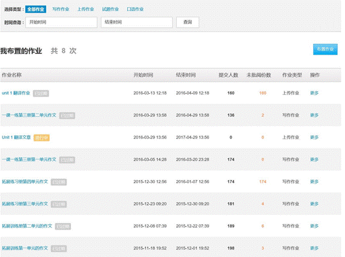Show only 口语作业 assignments
This screenshot has height=257, width=345.
pyautogui.click(x=135, y=9)
